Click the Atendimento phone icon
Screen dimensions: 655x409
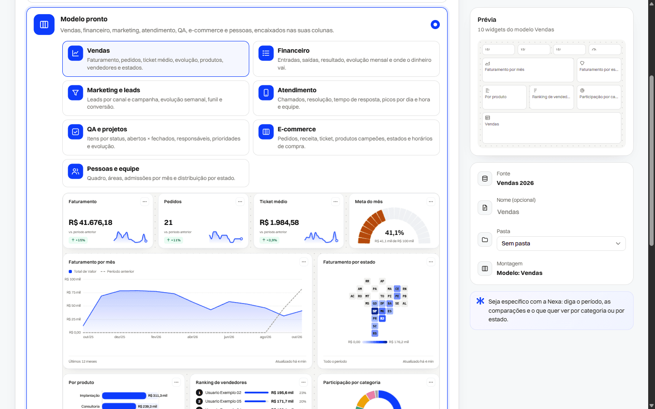266,93
